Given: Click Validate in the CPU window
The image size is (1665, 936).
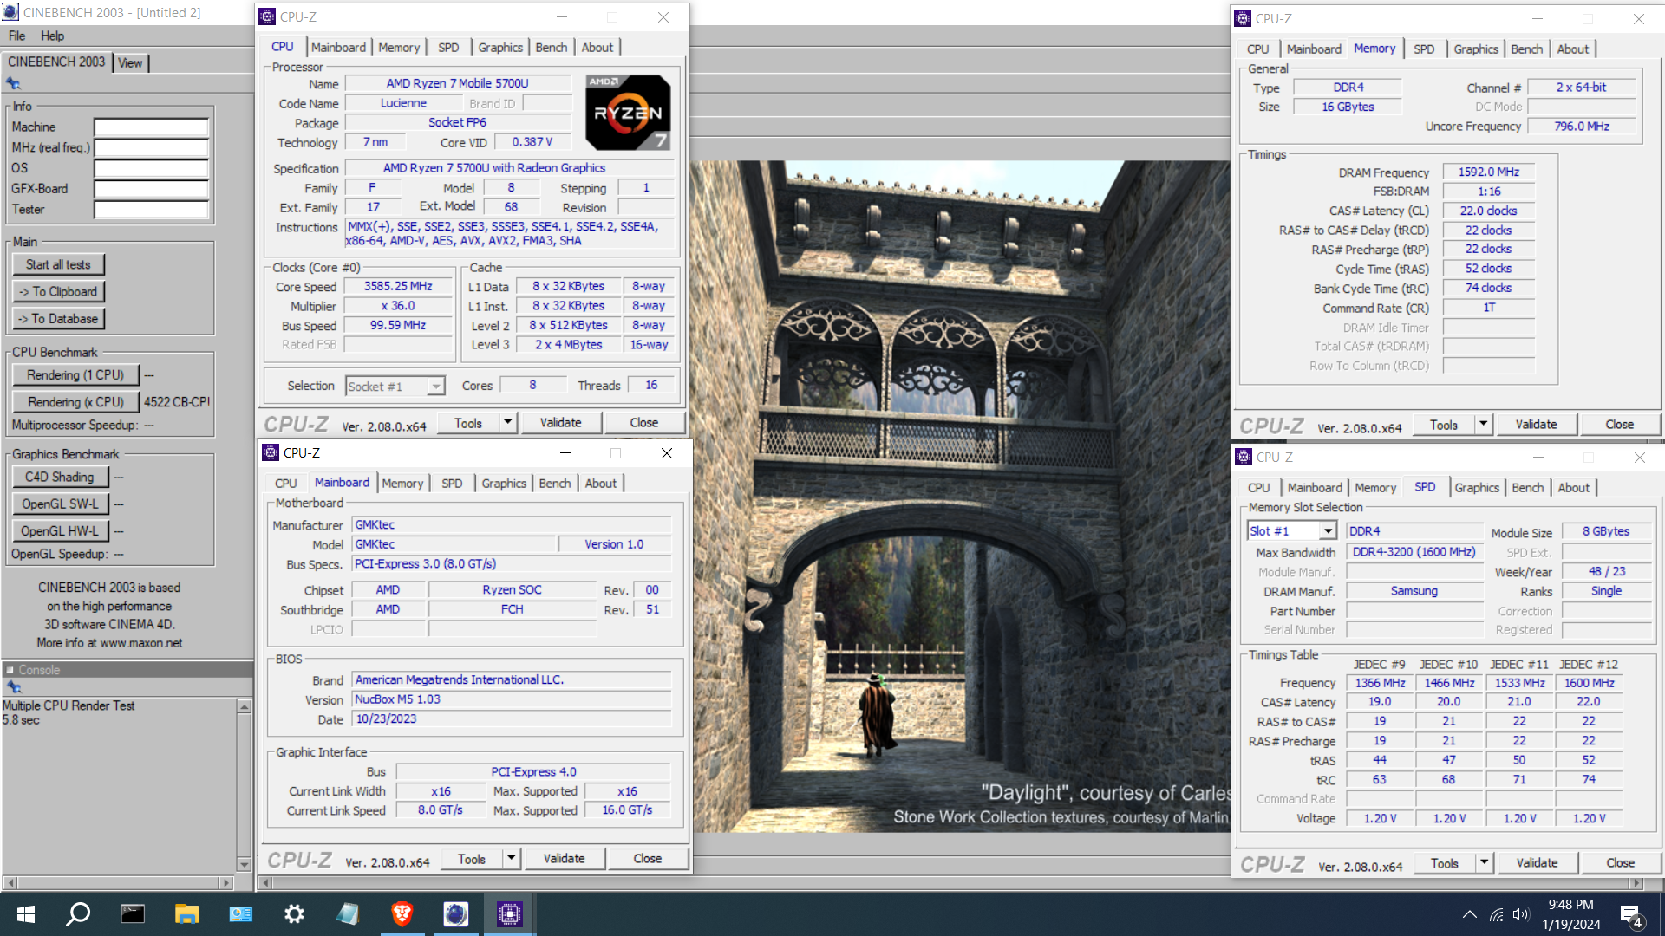Looking at the screenshot, I should tap(560, 423).
